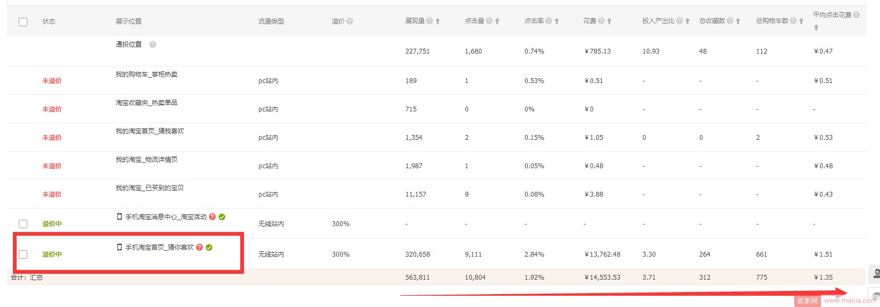Sort table by 投入产出比 arrow
The height and width of the screenshot is (307, 880).
[x=687, y=21]
